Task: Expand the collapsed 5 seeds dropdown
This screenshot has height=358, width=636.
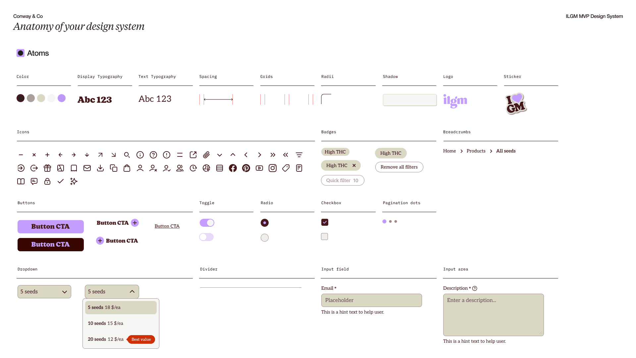Action: (44, 292)
